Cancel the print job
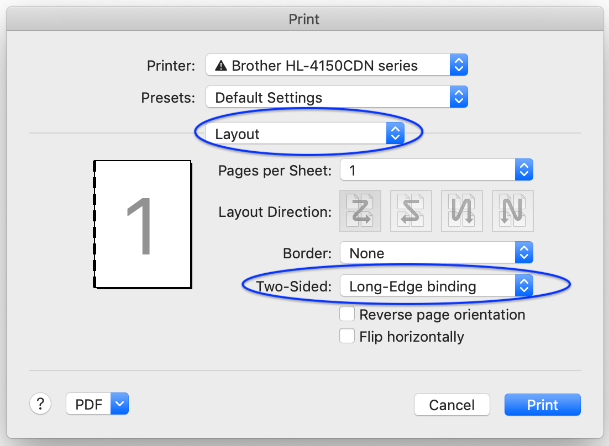Viewport: 609px width, 446px height. pyautogui.click(x=452, y=404)
